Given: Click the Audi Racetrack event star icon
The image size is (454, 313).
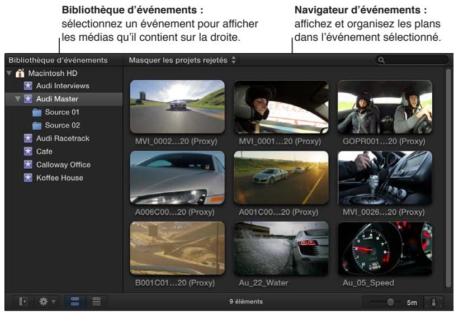Looking at the screenshot, I should pos(28,138).
